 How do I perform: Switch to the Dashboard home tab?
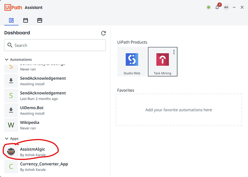click(x=11, y=20)
